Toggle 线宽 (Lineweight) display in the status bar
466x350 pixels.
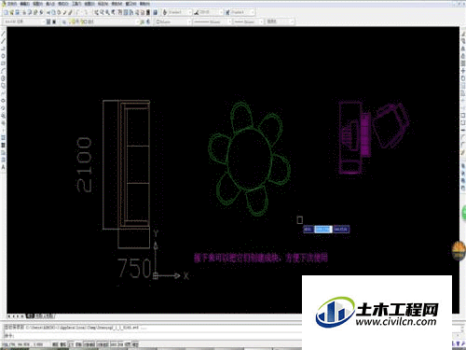128,344
